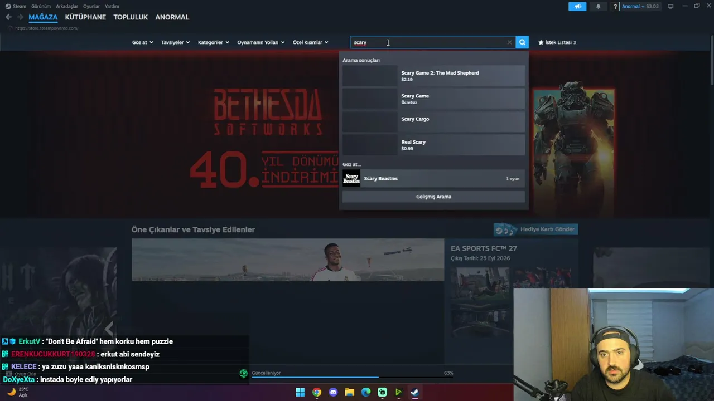
Task: Click the Steam logo in the menu bar
Action: [x=8, y=7]
